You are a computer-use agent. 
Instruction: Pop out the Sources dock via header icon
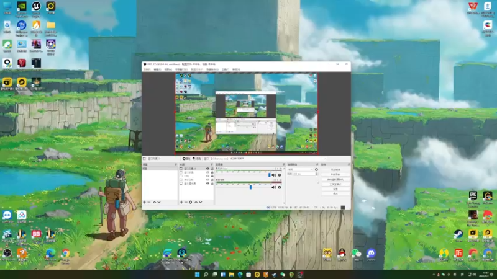pyautogui.click(x=212, y=164)
